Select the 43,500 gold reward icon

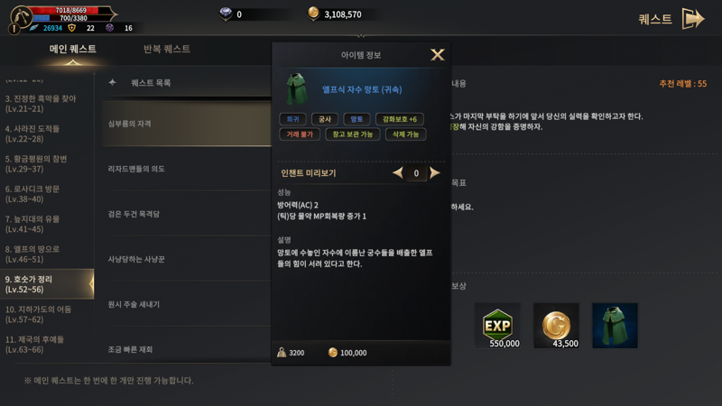[556, 326]
